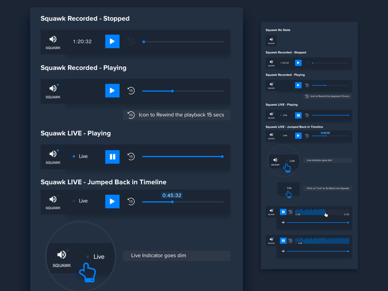Click volume icon under waveform player showing -2:02
Viewport: 388px width, 291px height.
click(x=283, y=223)
